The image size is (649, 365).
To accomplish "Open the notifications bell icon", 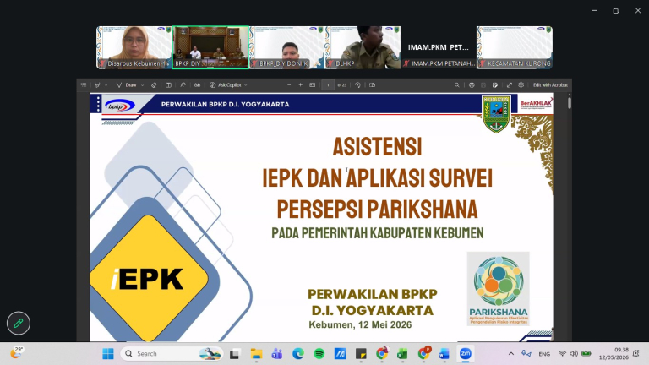I will point(636,354).
